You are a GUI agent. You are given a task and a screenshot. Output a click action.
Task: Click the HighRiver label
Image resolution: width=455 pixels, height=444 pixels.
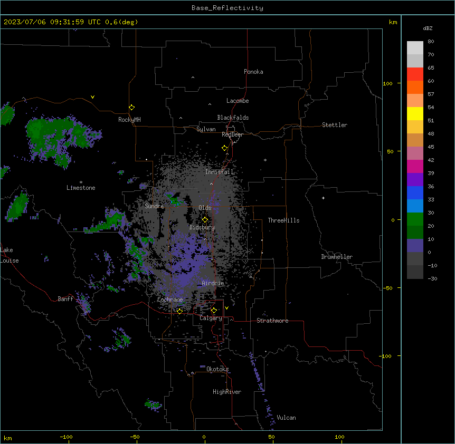coord(227,392)
